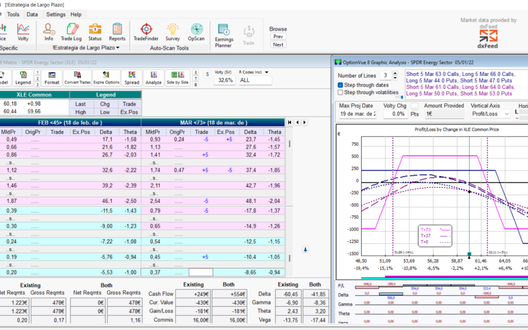The image size is (528, 330).
Task: Open the Volty chart tool
Action: 23,32
